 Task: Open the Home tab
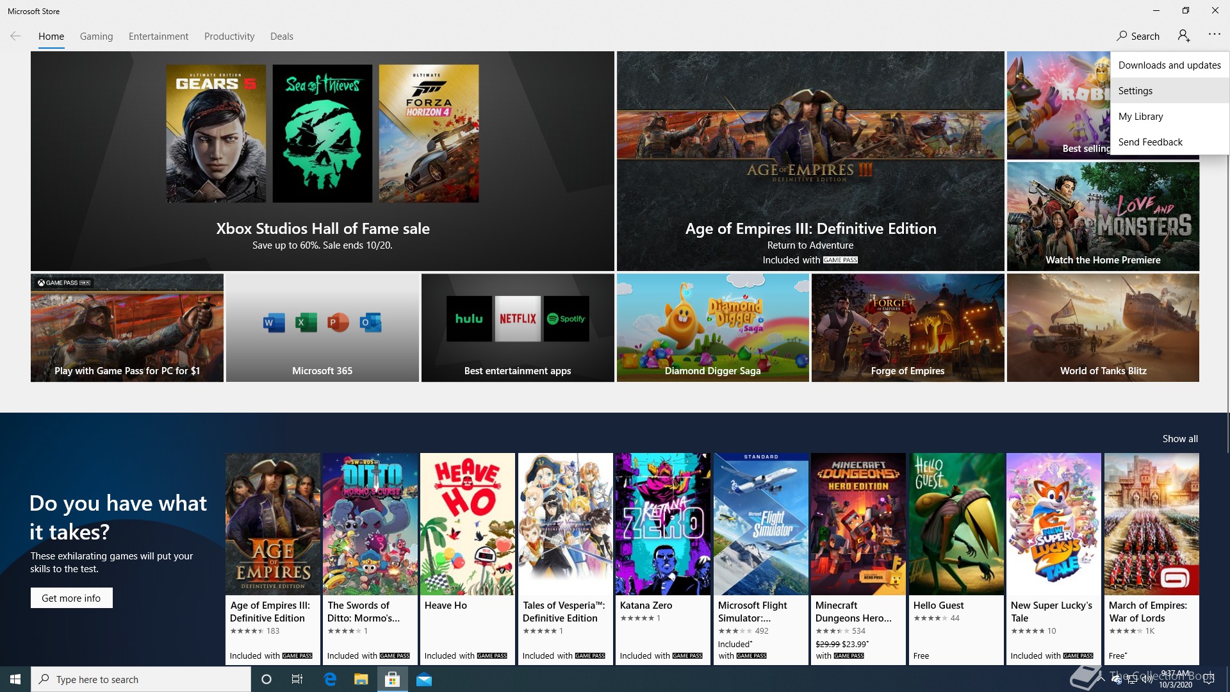pyautogui.click(x=51, y=37)
